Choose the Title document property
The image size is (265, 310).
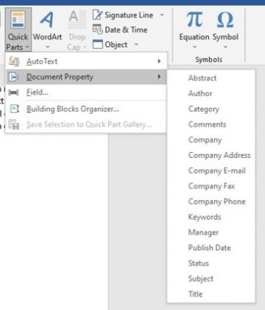tap(195, 294)
